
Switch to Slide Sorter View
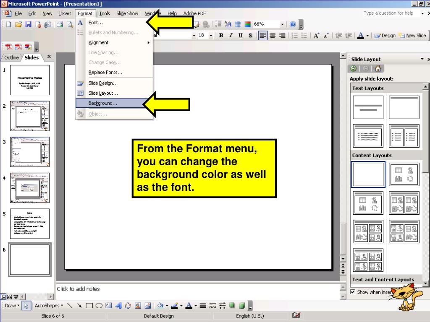coord(10,296)
